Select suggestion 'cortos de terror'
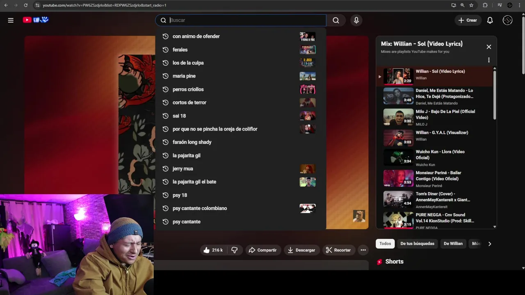Image resolution: width=525 pixels, height=295 pixels. 241,102
